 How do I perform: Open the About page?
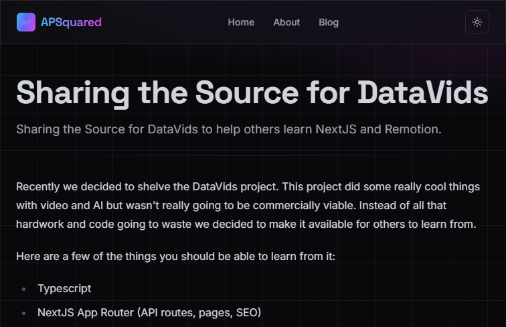coord(286,22)
